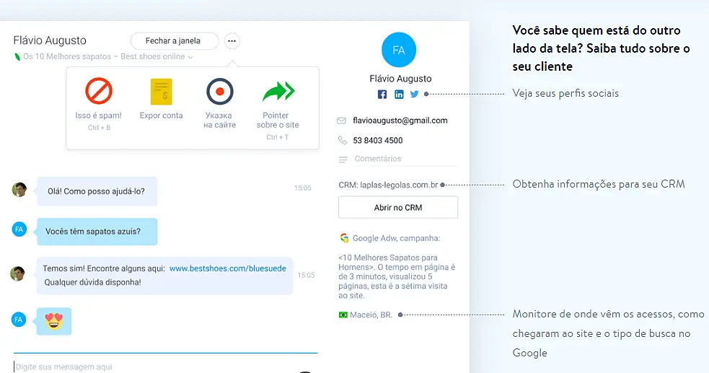The image size is (709, 373).
Task: Open the LinkedIn profile icon
Action: point(398,94)
